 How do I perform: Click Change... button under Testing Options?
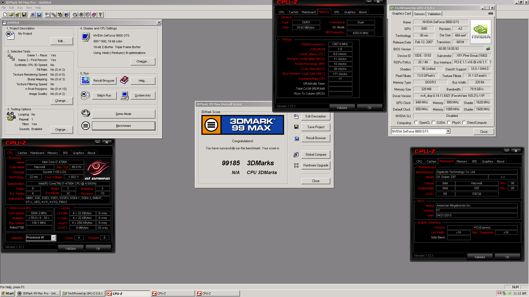(62, 130)
